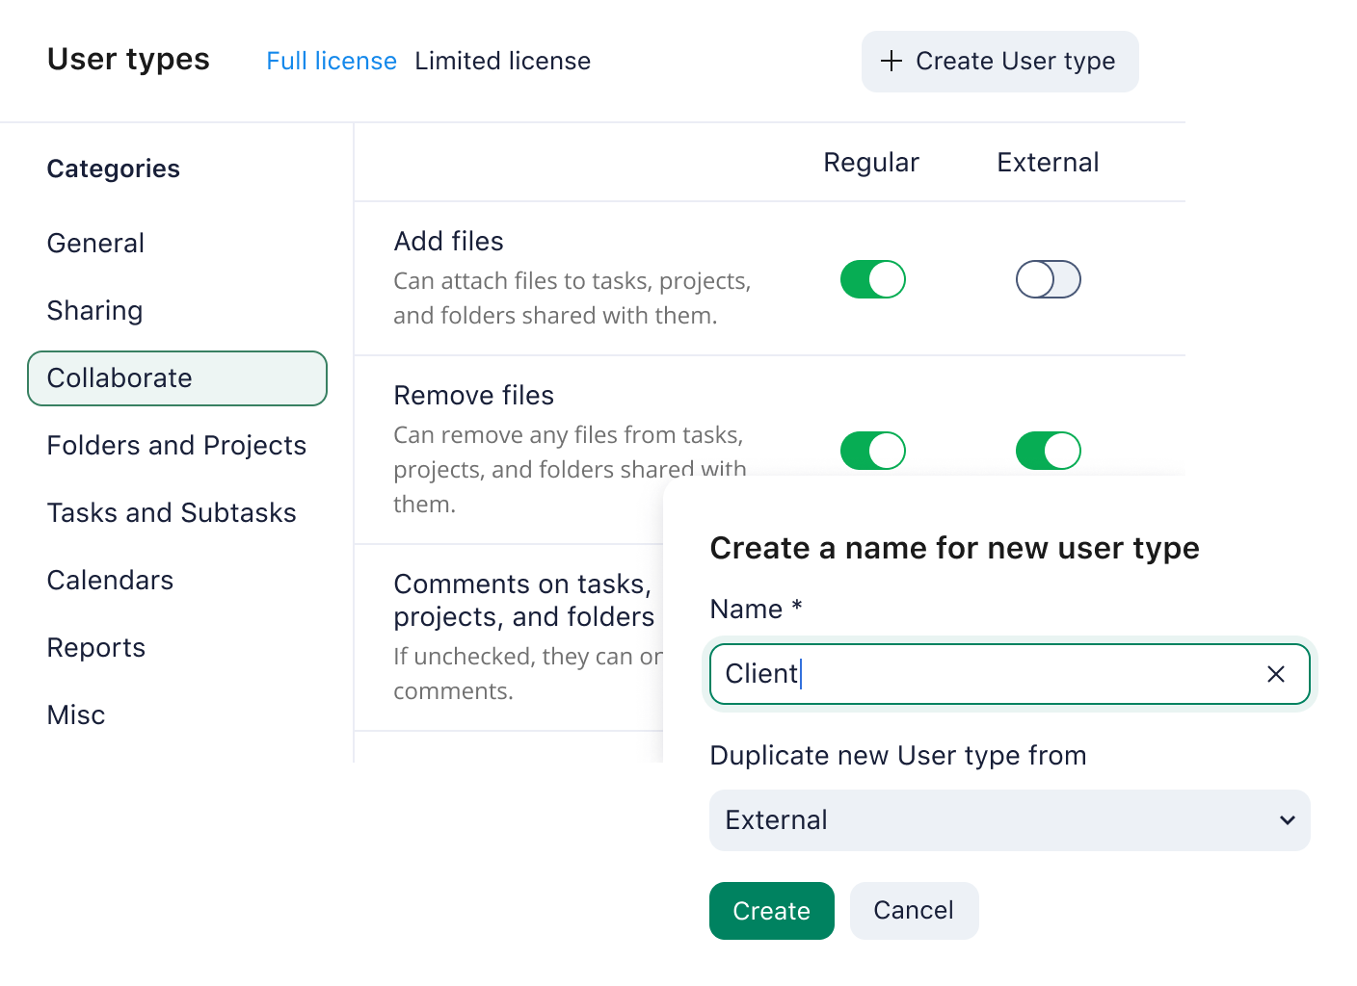Clear the Name field using the X icon
1357x986 pixels.
[x=1276, y=674]
